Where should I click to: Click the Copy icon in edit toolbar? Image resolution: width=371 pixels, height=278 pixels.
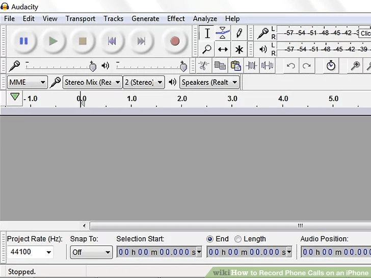click(220, 66)
